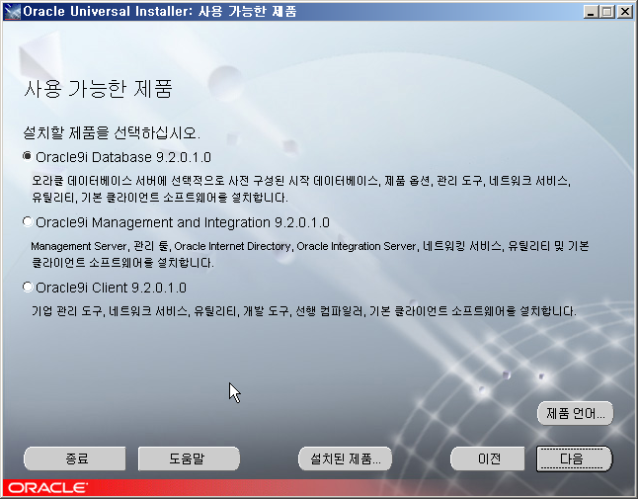638x499 pixels.
Task: Select Oracle9i Database 9.2.0.1.0 radio button
Action: tap(28, 156)
